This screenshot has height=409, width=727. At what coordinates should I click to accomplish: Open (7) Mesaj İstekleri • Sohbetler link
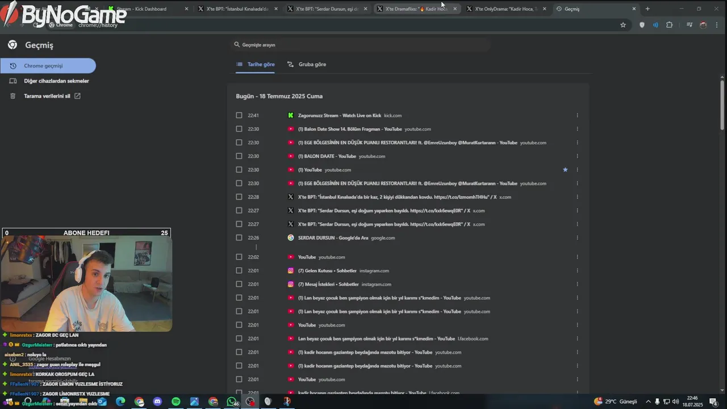tap(328, 285)
